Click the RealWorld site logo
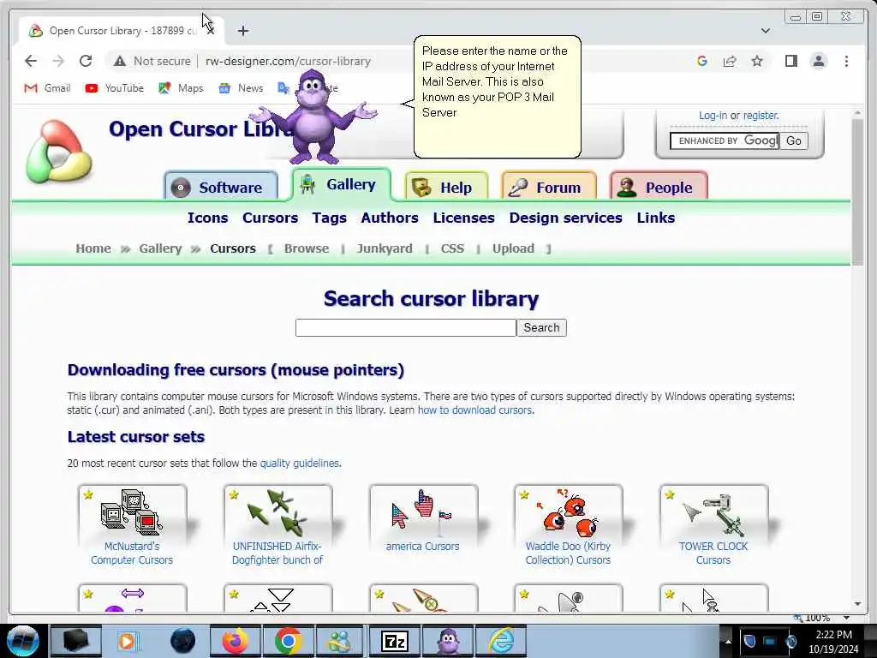Image resolution: width=877 pixels, height=658 pixels. tap(59, 153)
